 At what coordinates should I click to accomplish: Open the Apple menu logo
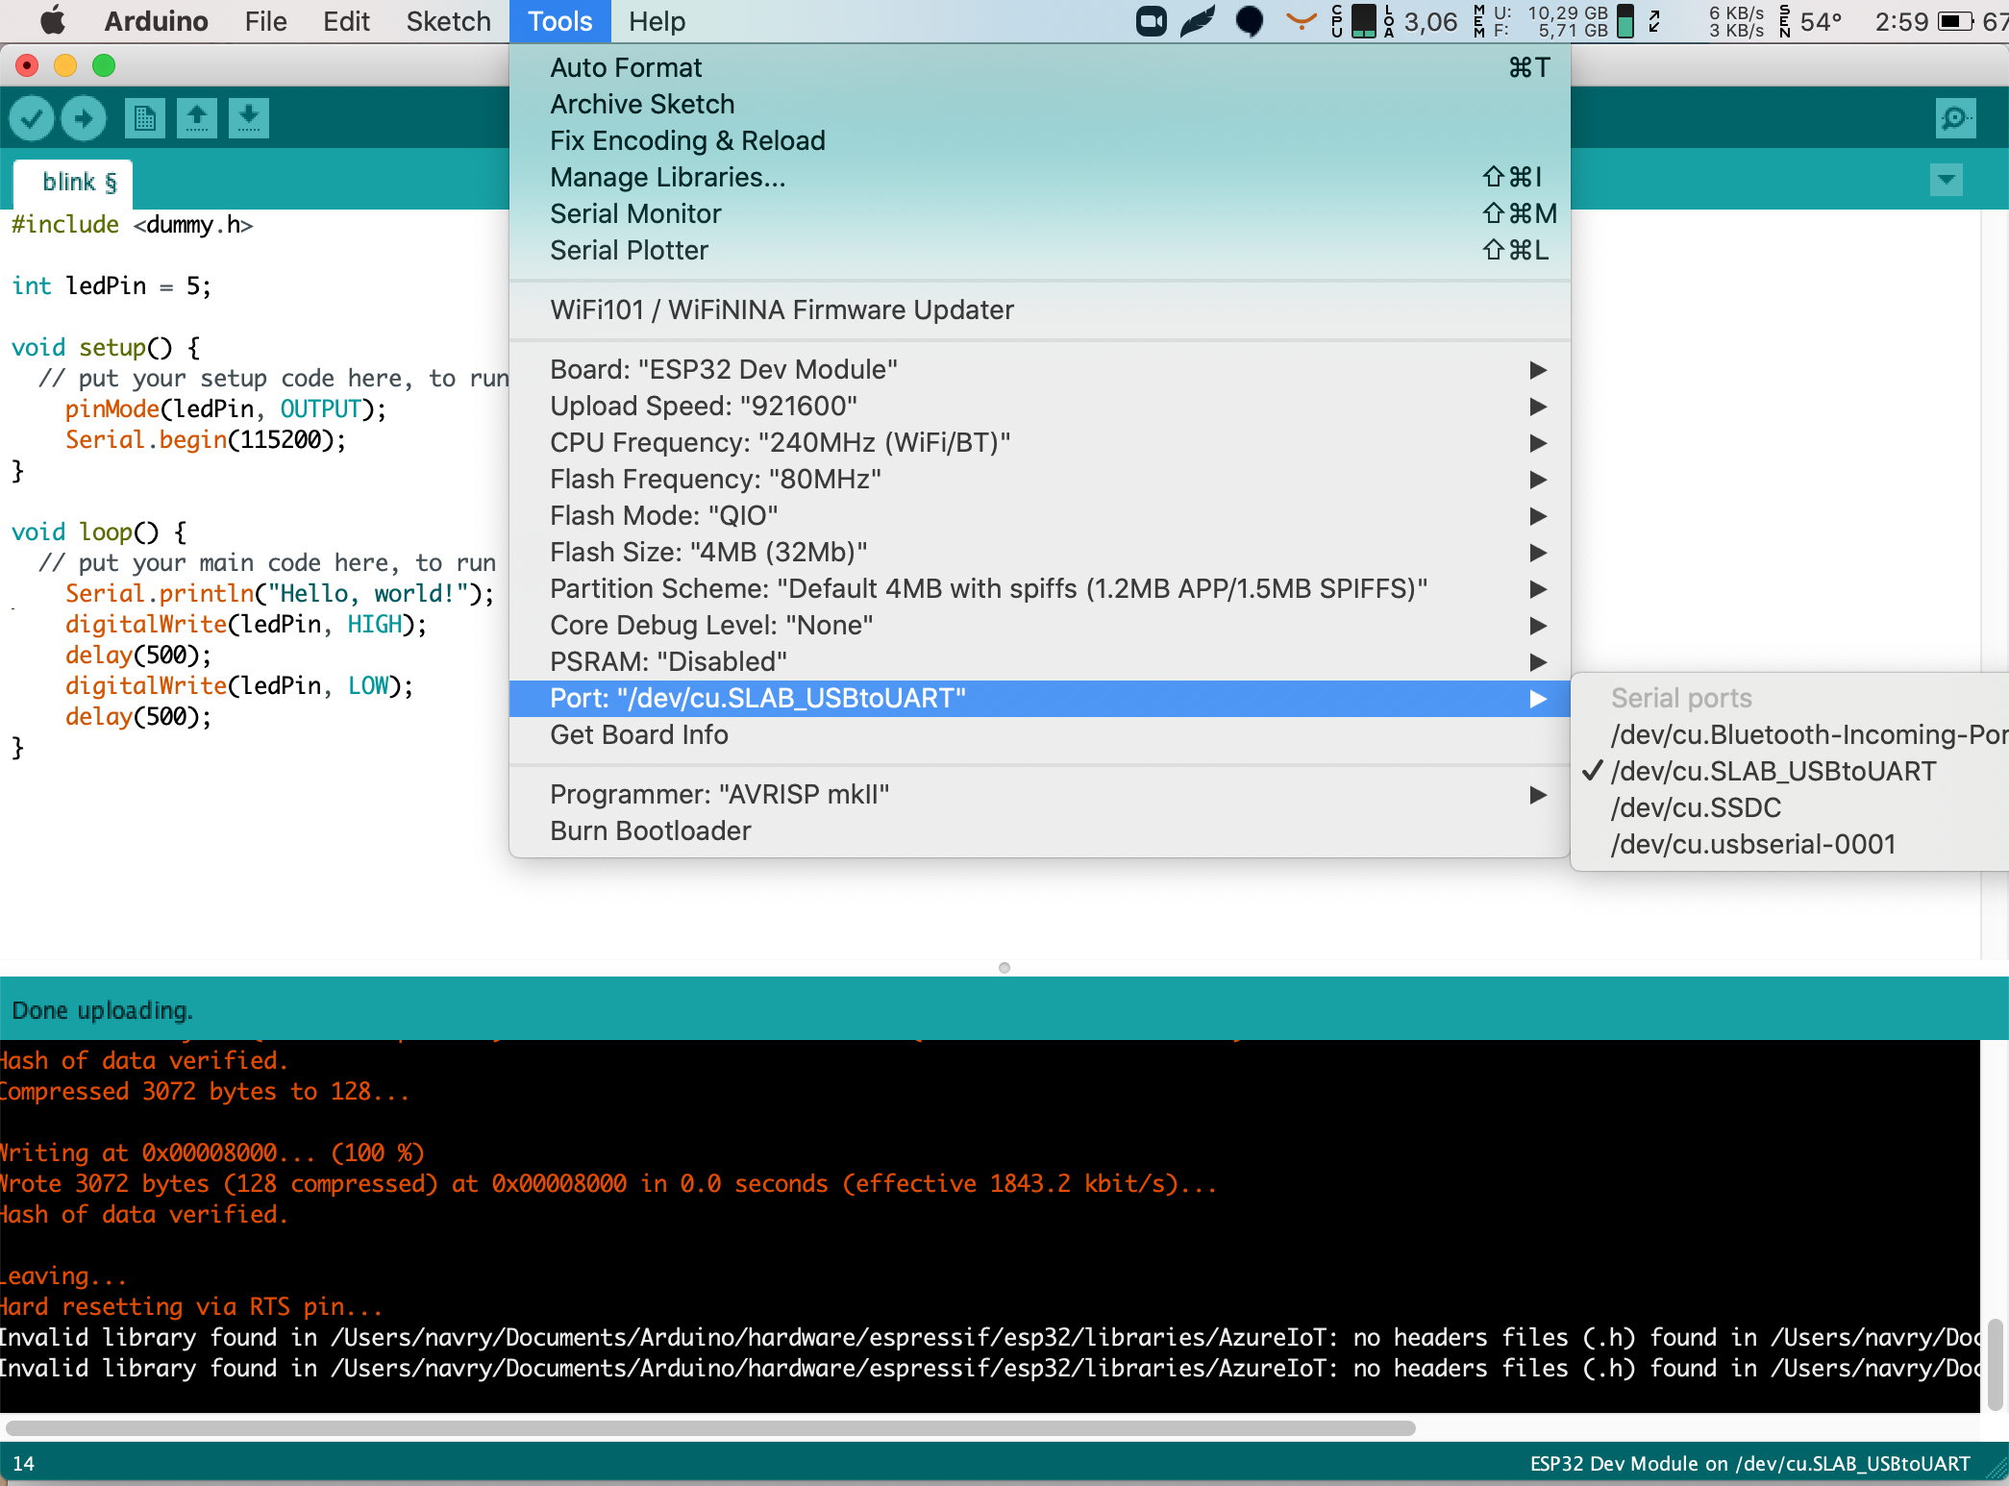[x=53, y=21]
